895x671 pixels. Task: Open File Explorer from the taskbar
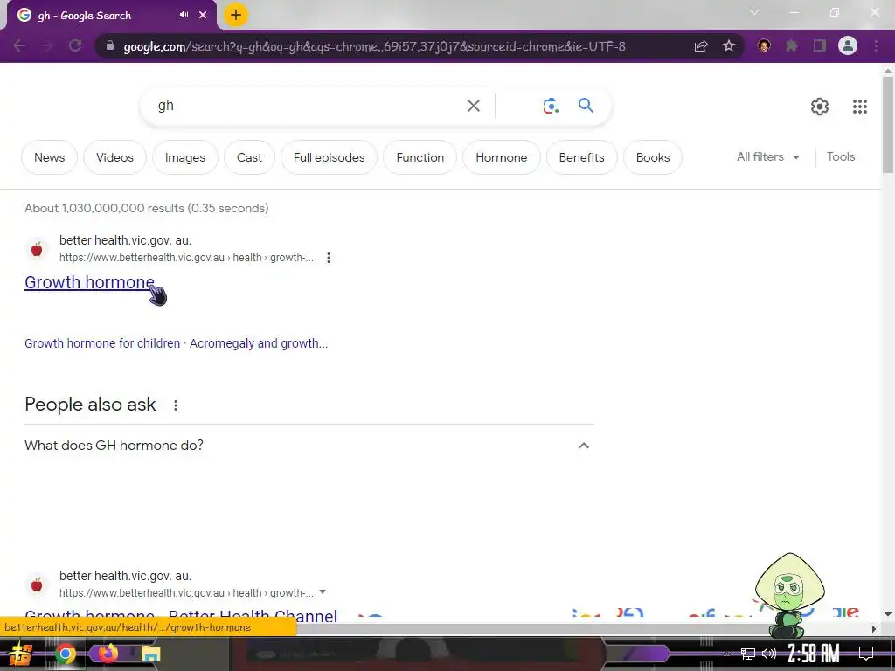click(150, 654)
